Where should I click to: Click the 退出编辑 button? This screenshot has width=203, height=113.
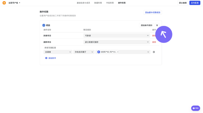point(183,3)
